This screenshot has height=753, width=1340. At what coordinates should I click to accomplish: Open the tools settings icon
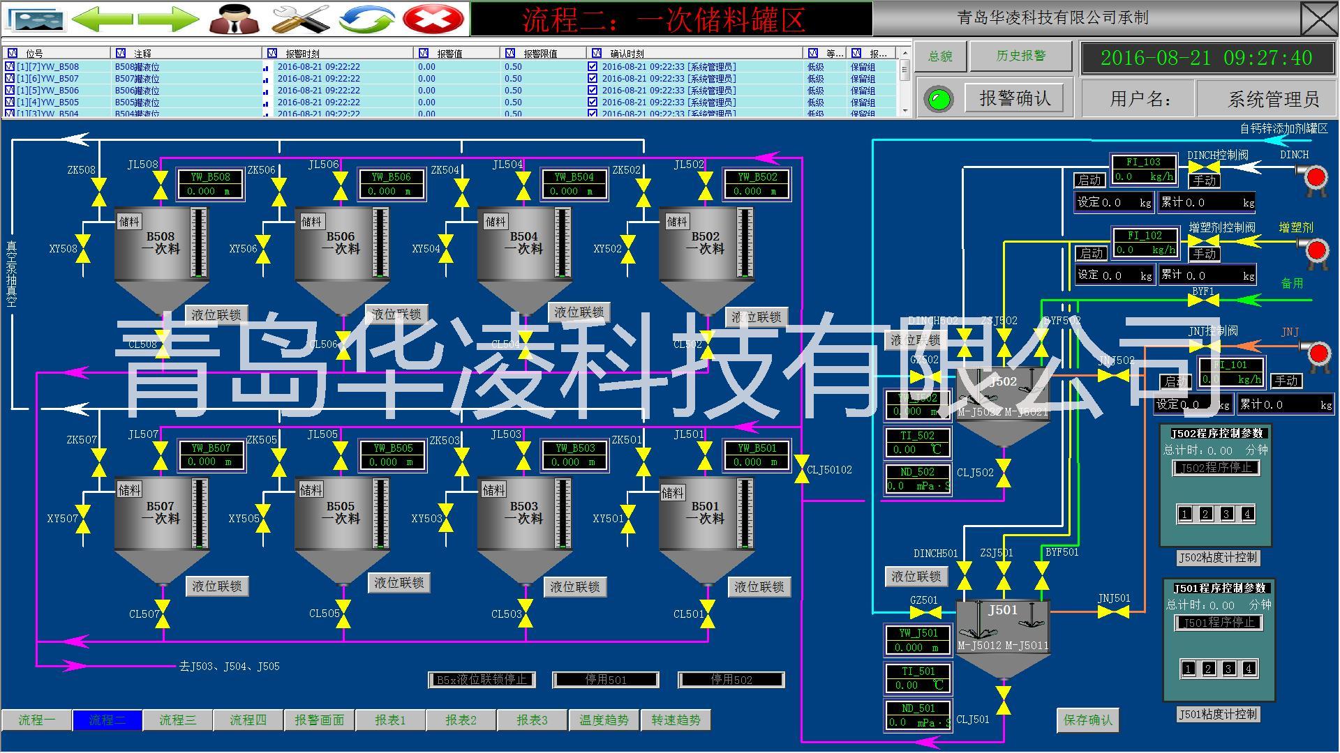coord(300,19)
